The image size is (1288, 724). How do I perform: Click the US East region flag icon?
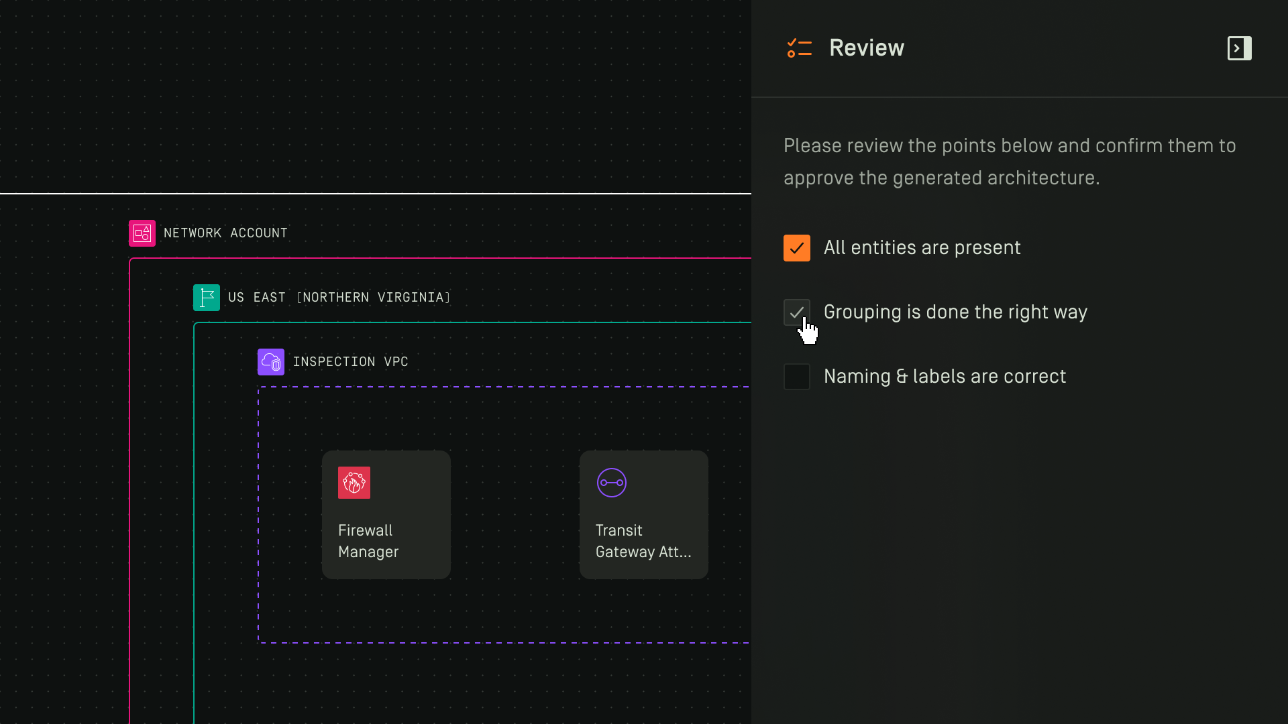point(207,298)
